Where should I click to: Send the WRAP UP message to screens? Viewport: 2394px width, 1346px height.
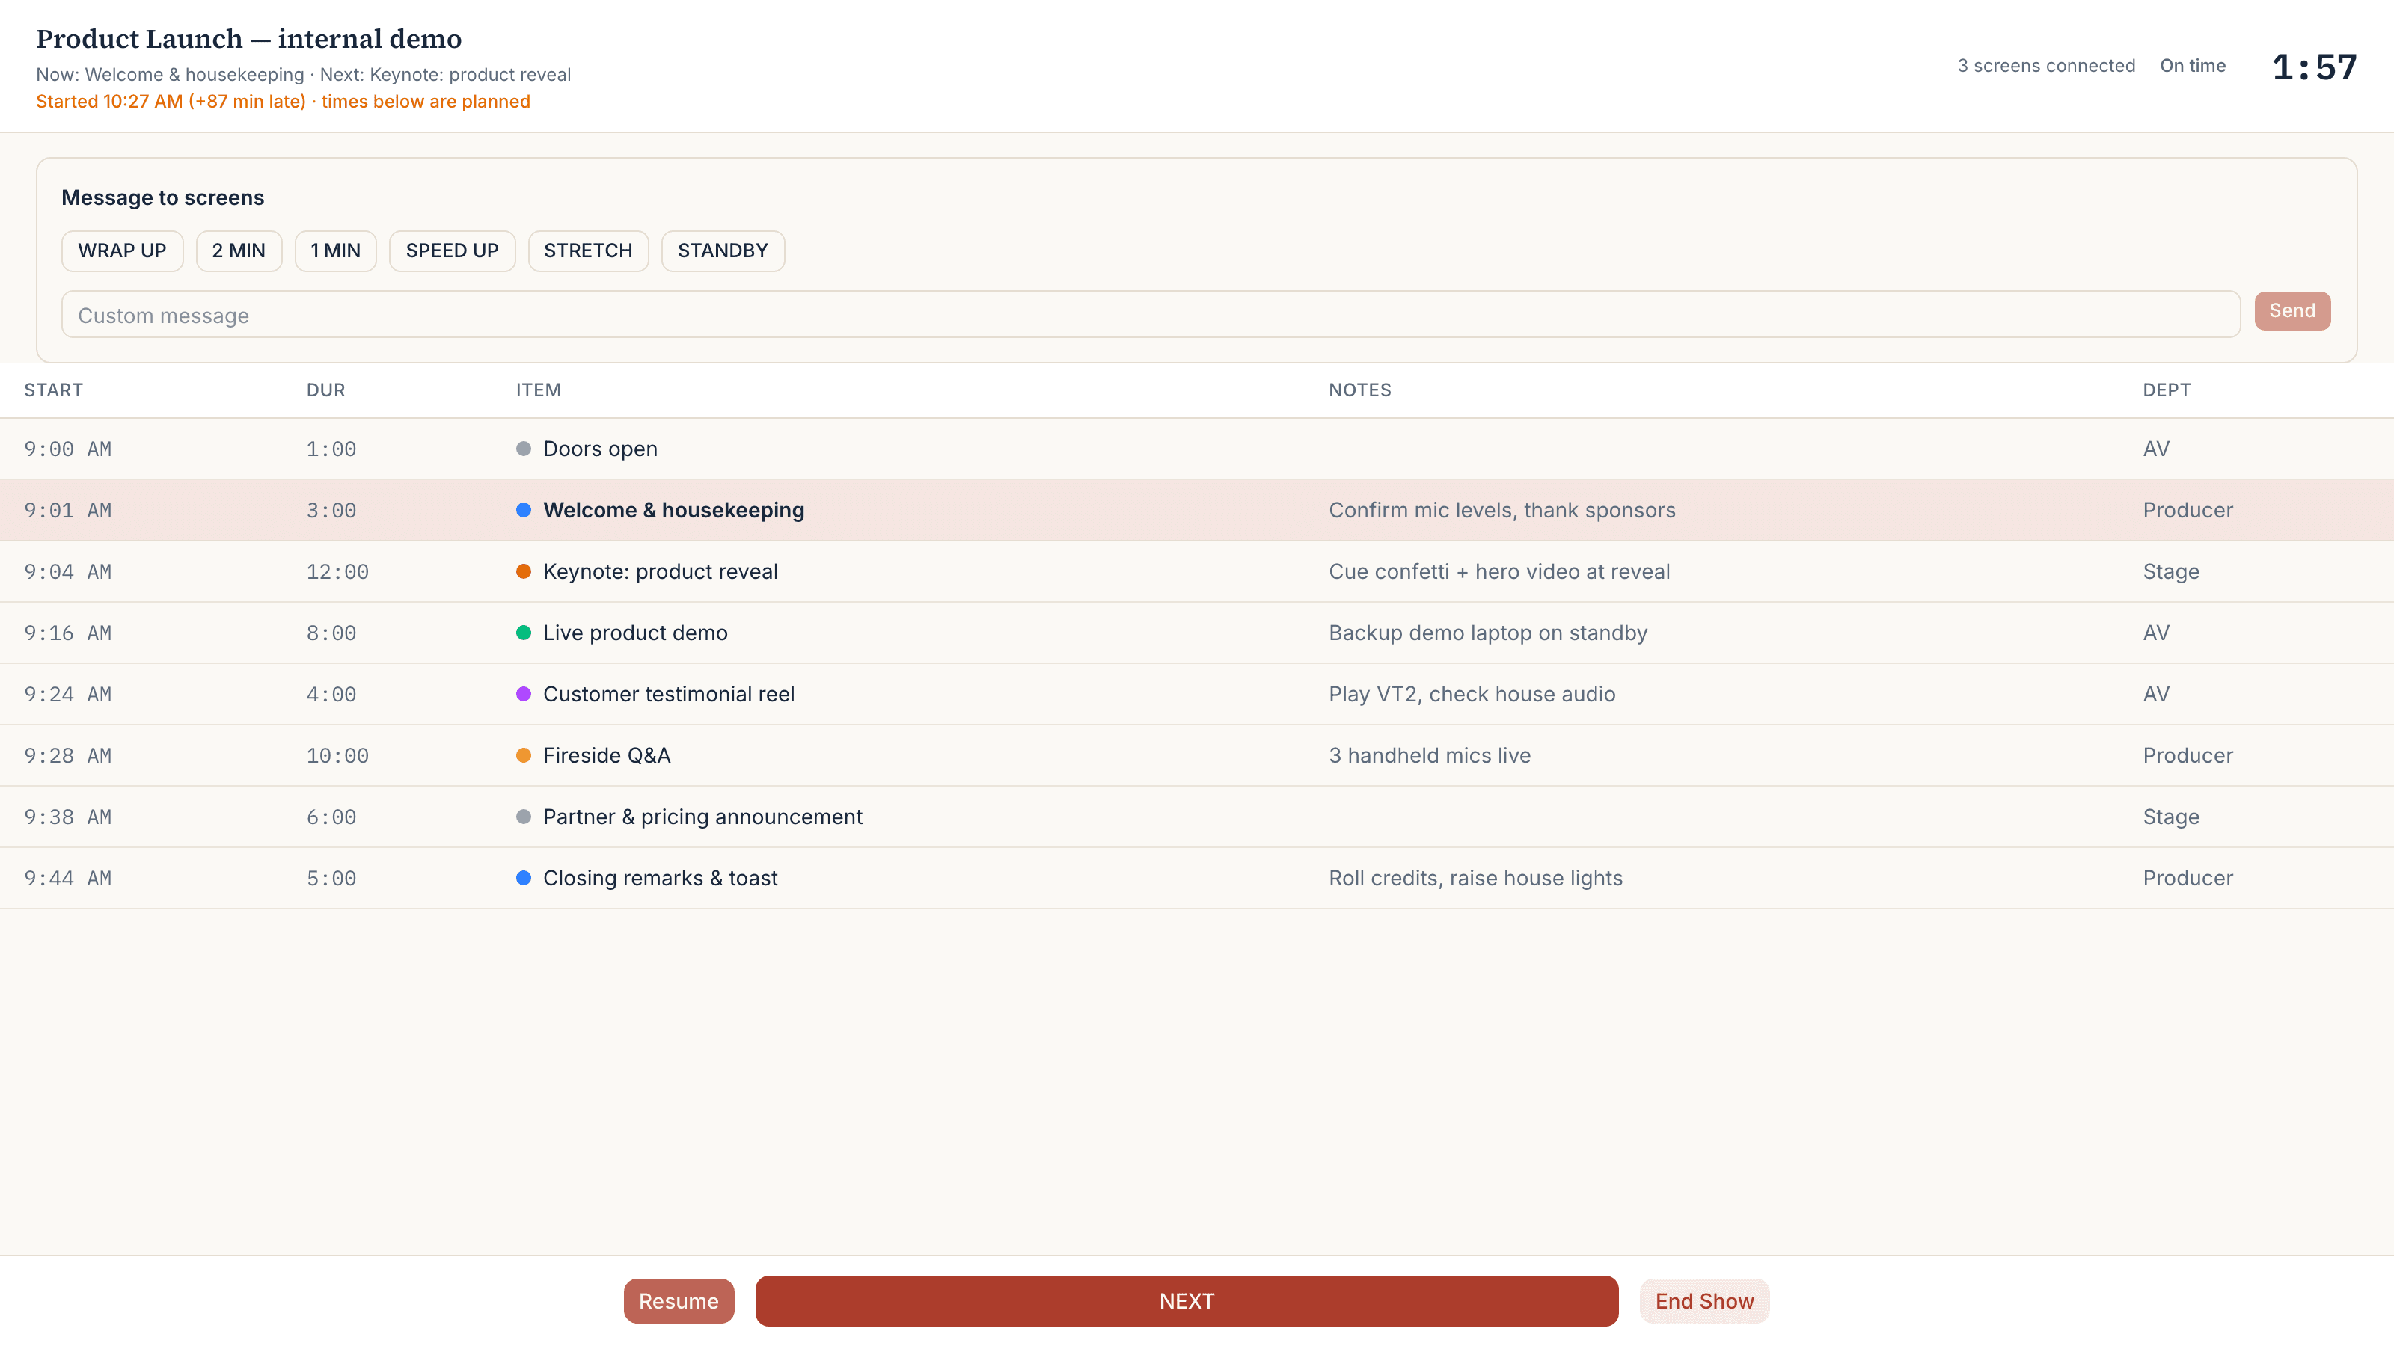pyautogui.click(x=122, y=251)
